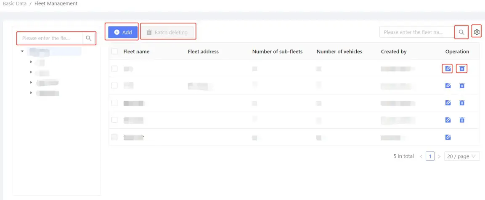Delete the fleet in the first table row
Screen dimensions: 485x200
pyautogui.click(x=462, y=69)
